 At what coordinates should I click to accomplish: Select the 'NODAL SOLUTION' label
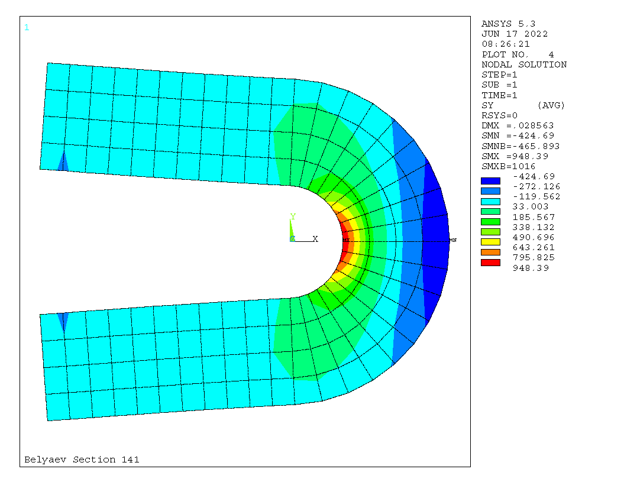pos(524,64)
